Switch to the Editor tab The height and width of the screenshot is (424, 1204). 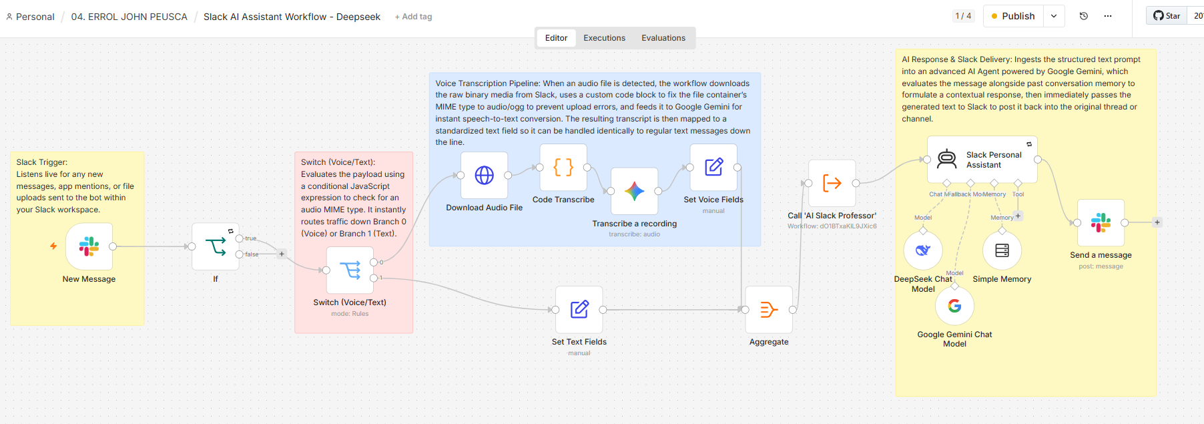(556, 38)
